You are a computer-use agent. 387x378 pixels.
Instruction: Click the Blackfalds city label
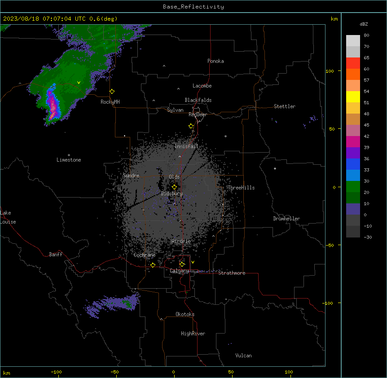[198, 100]
